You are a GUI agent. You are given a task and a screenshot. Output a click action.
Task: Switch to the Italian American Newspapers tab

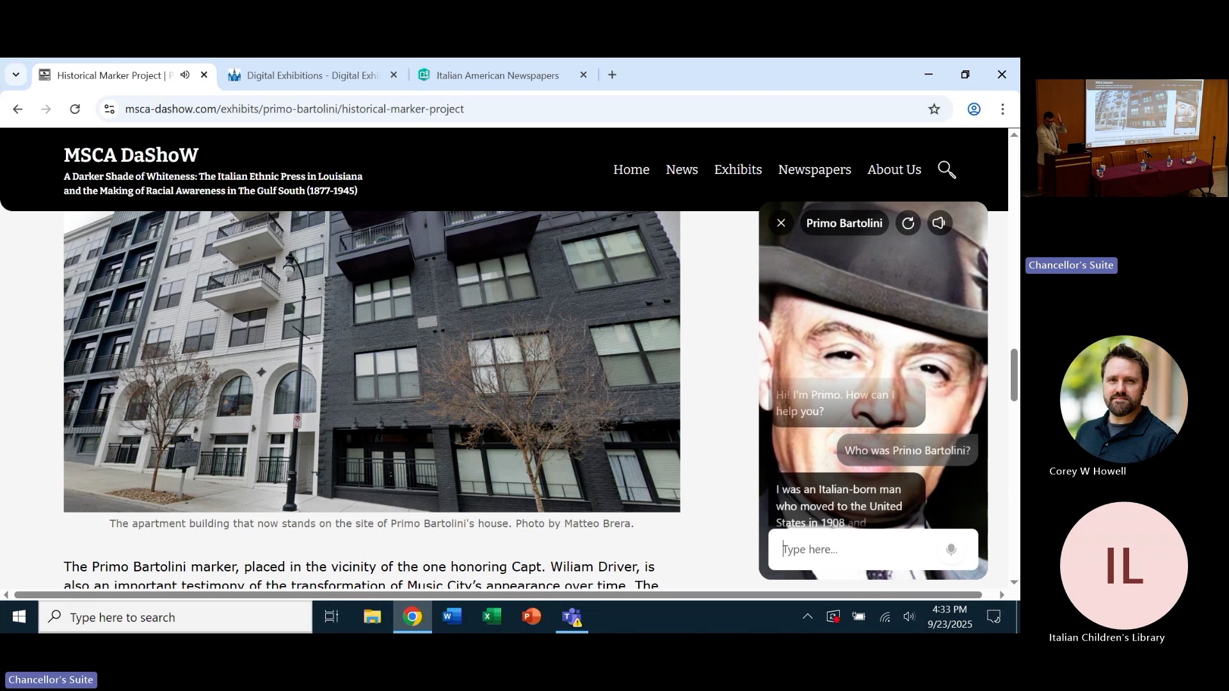(x=497, y=75)
